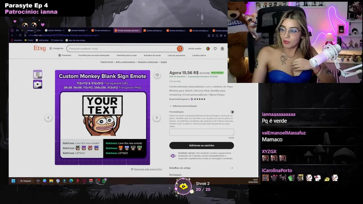Screen dimensions: 363x204
Task: Open WhatsApp from the taskbar
Action: (104, 181)
